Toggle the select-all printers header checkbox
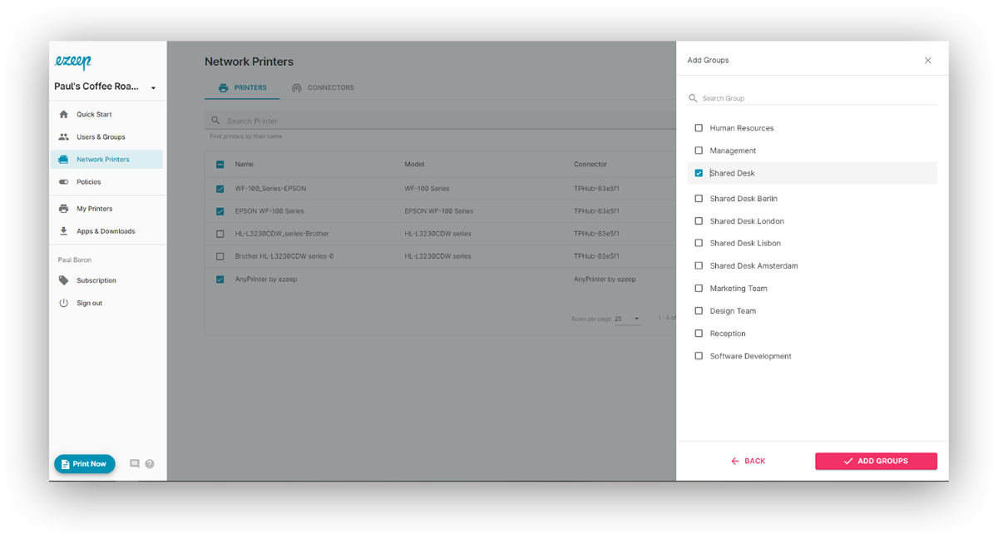 click(220, 165)
